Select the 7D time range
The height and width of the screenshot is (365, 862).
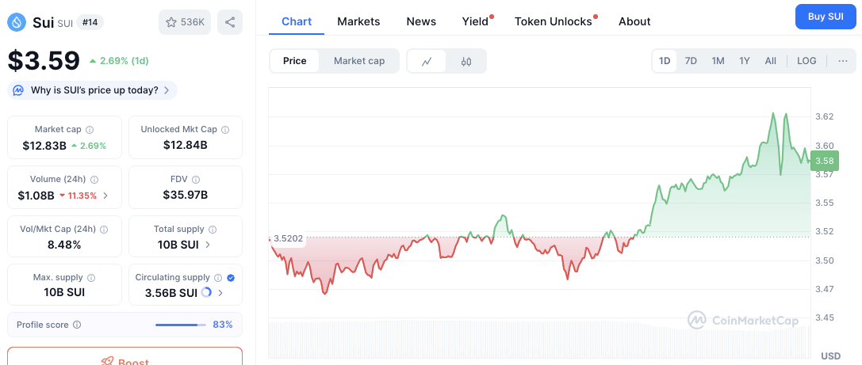point(691,61)
